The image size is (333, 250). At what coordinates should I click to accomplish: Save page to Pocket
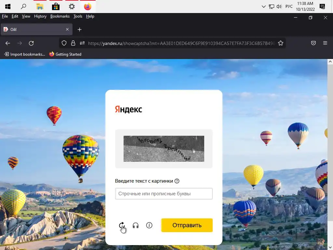(313, 43)
